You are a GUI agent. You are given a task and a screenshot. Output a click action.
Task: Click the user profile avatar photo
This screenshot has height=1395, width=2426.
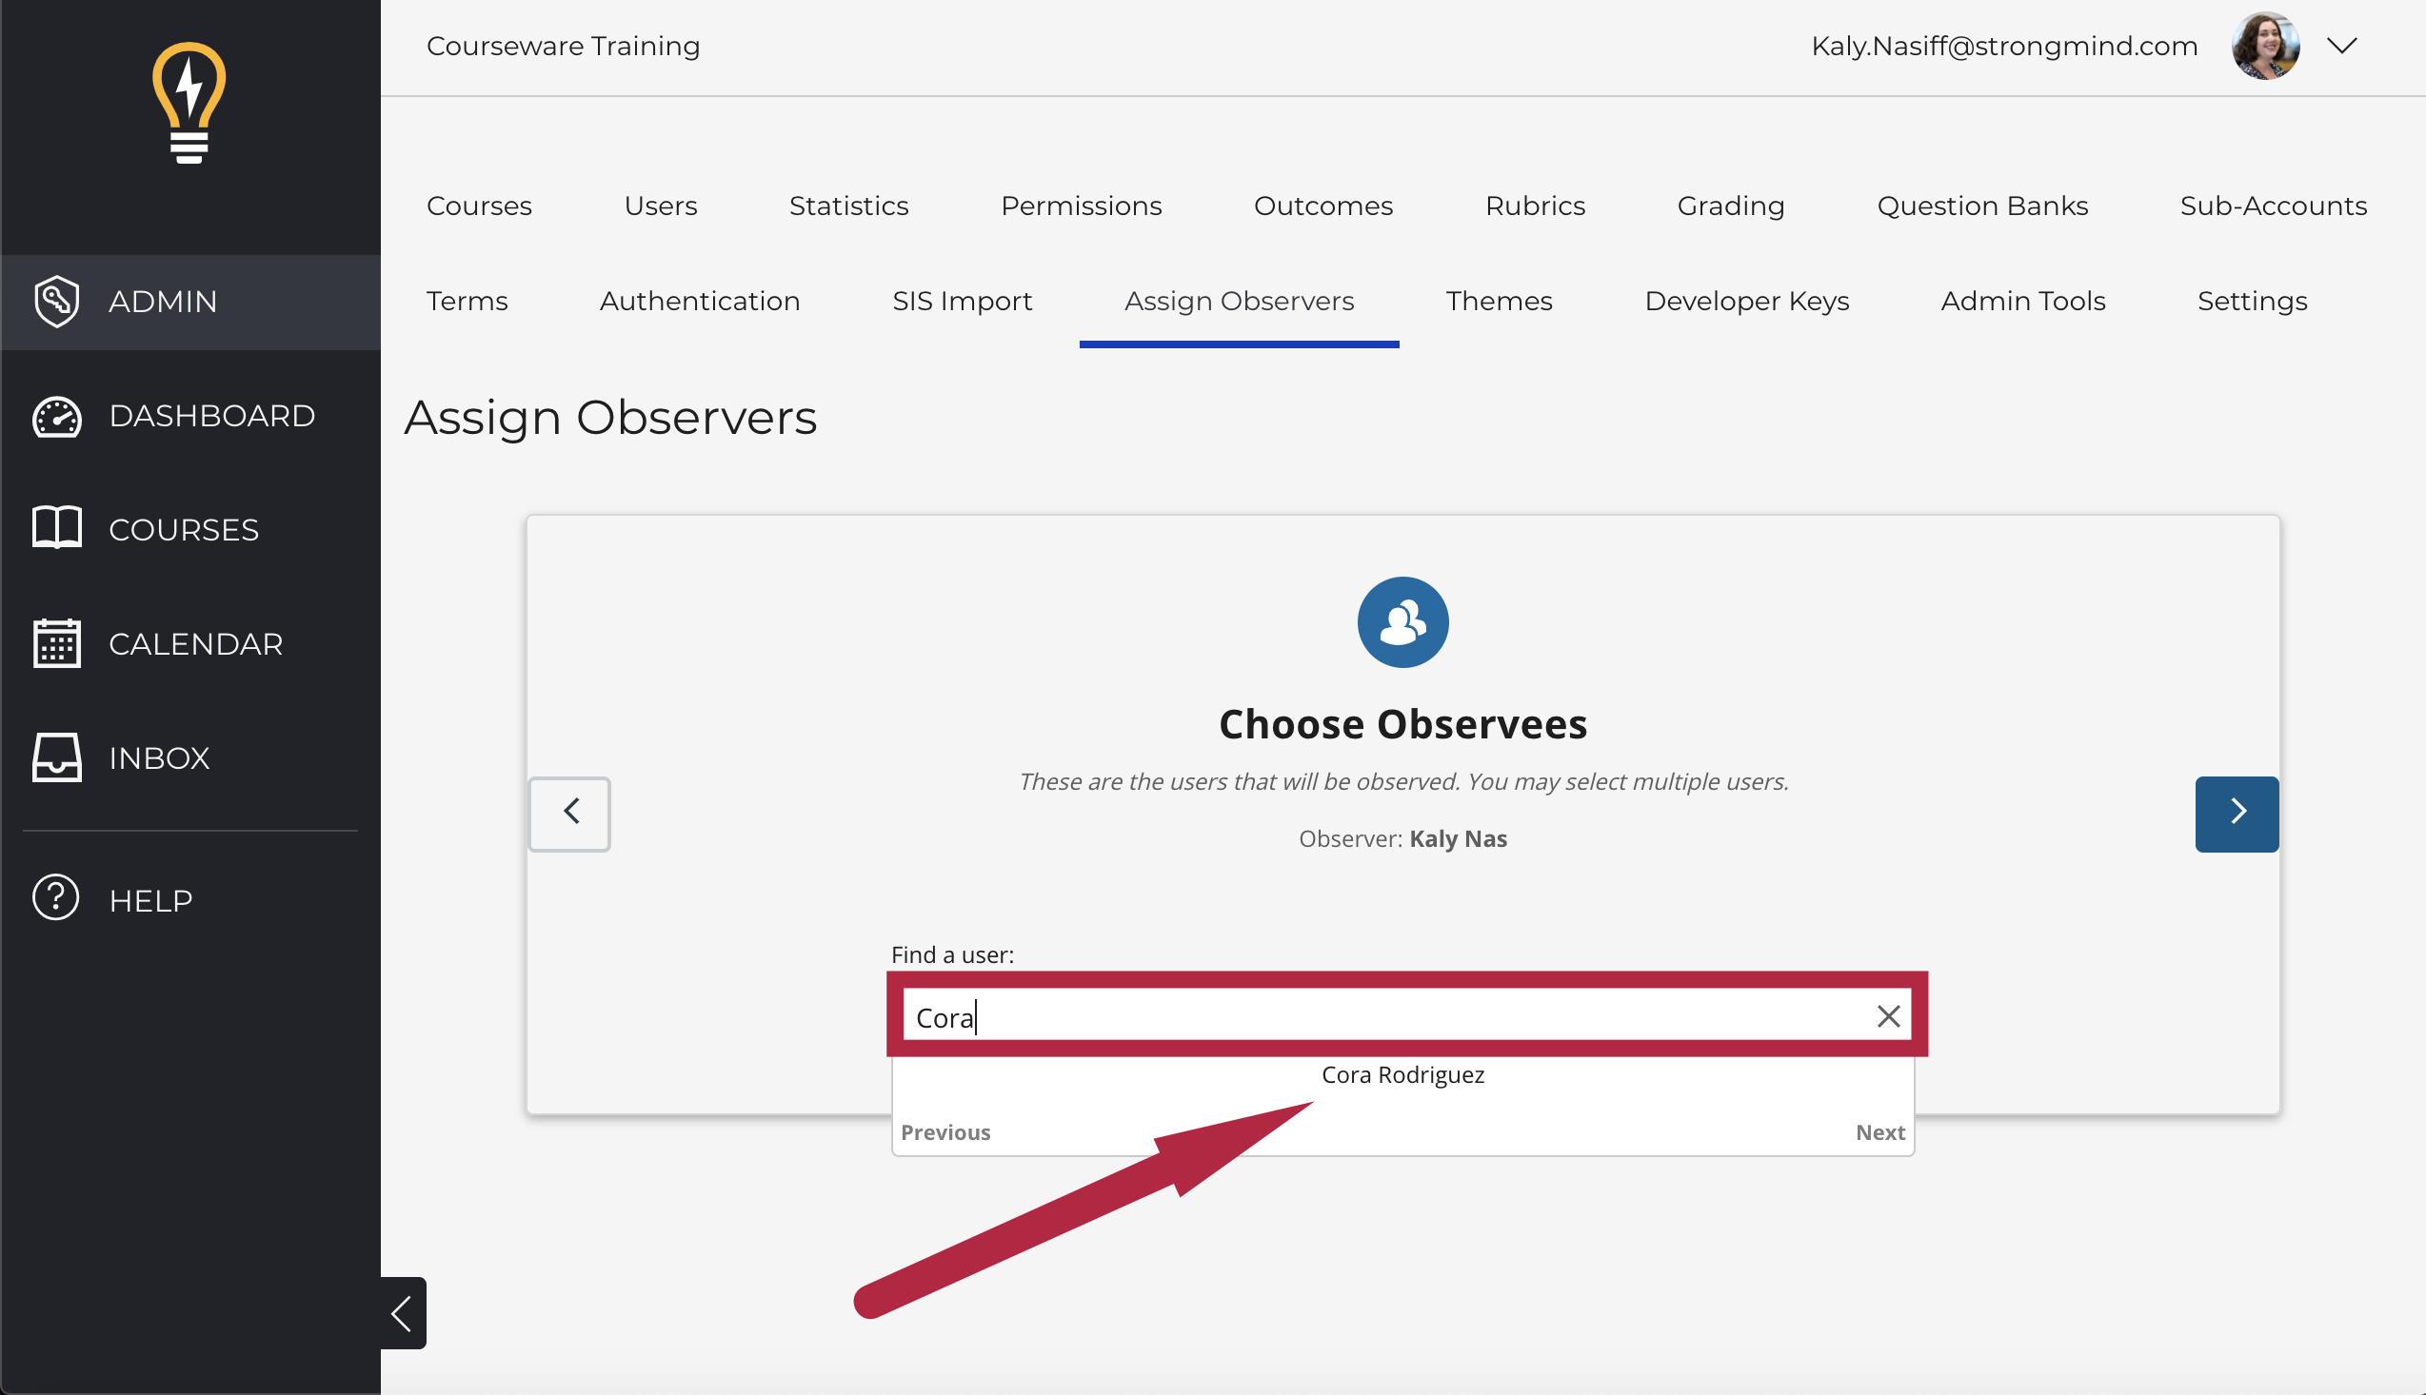2266,45
